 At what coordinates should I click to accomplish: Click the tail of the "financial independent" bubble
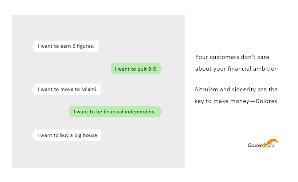click(161, 112)
